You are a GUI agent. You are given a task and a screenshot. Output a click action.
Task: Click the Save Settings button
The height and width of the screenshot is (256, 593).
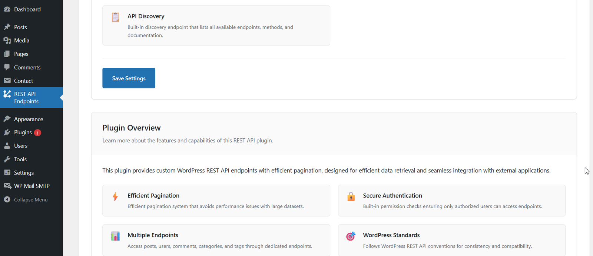(x=129, y=78)
